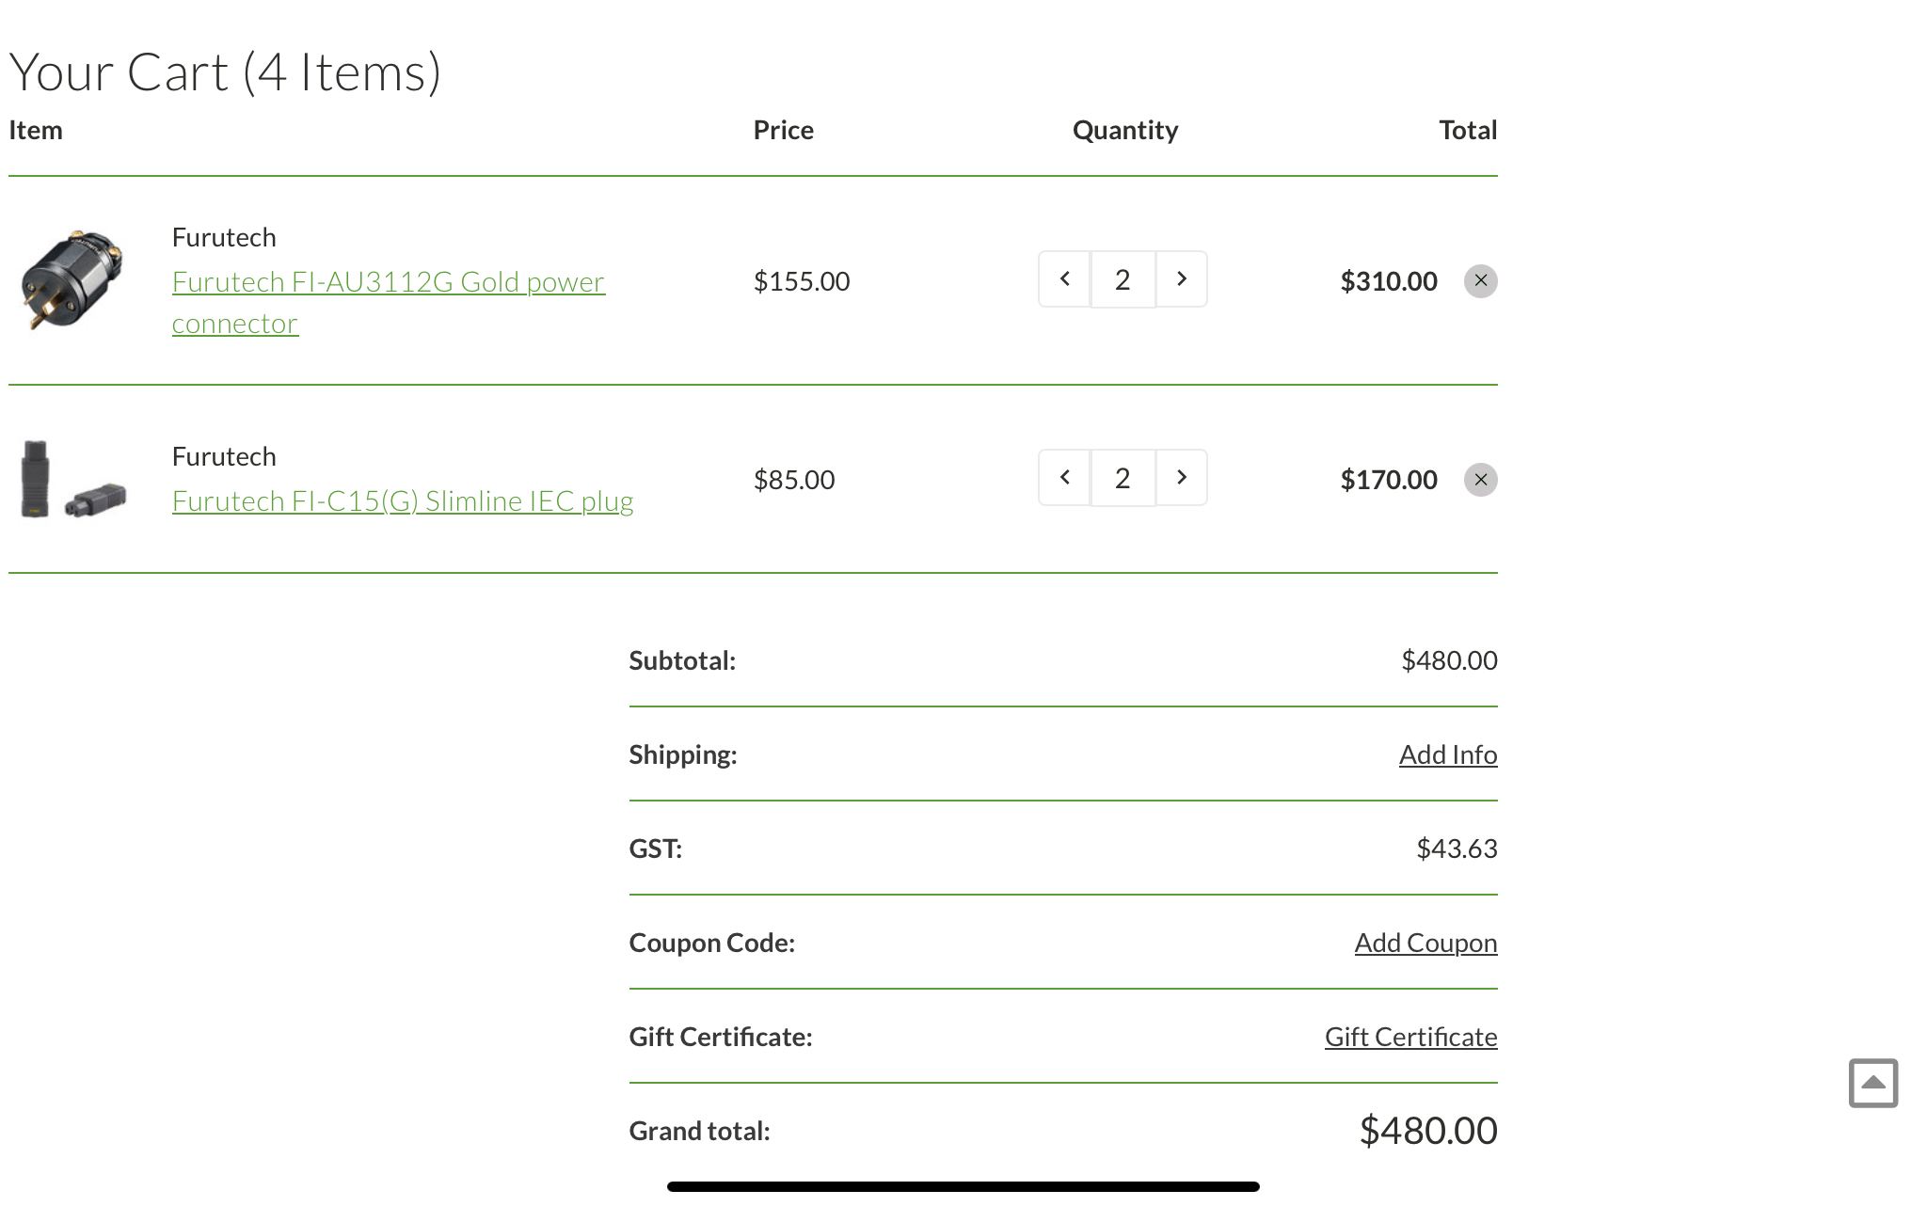The image size is (1927, 1206).
Task: Open the Gift Certificate link
Action: [1410, 1037]
